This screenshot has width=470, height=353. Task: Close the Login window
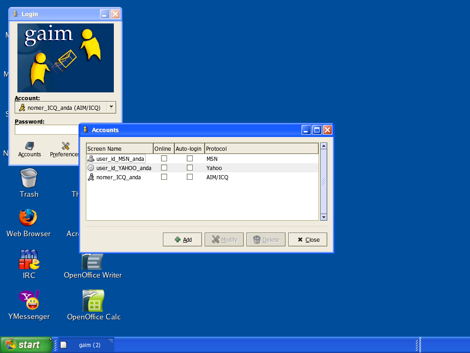(115, 14)
